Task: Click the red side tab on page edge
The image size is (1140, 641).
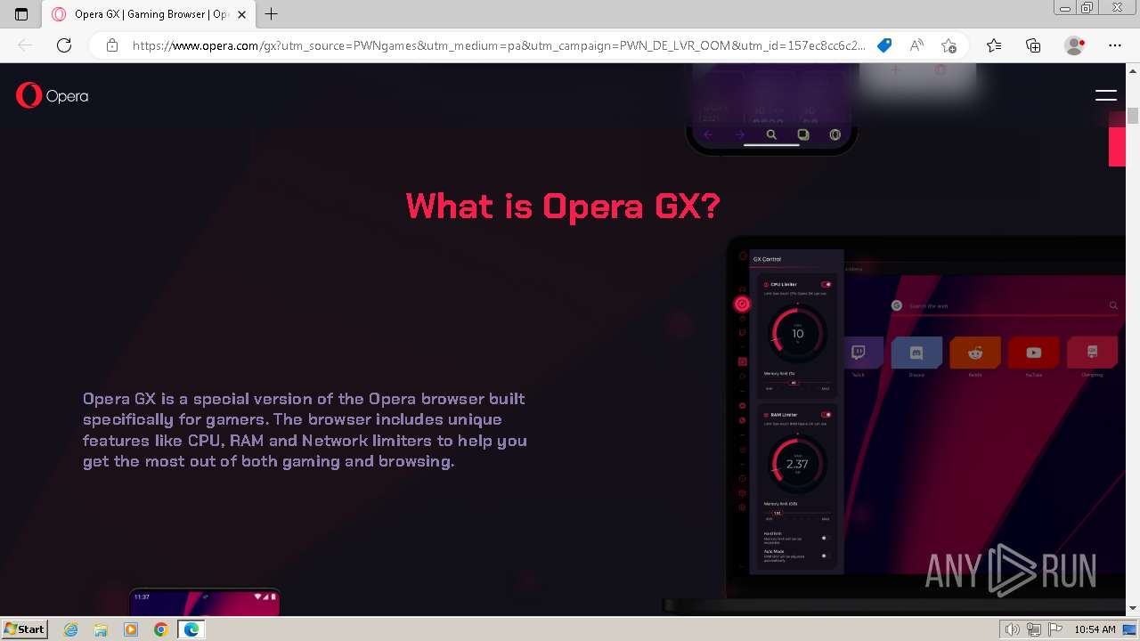Action: (x=1117, y=146)
